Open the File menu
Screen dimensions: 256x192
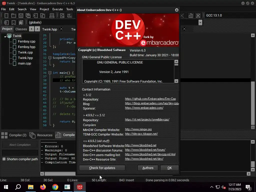pos(3,9)
